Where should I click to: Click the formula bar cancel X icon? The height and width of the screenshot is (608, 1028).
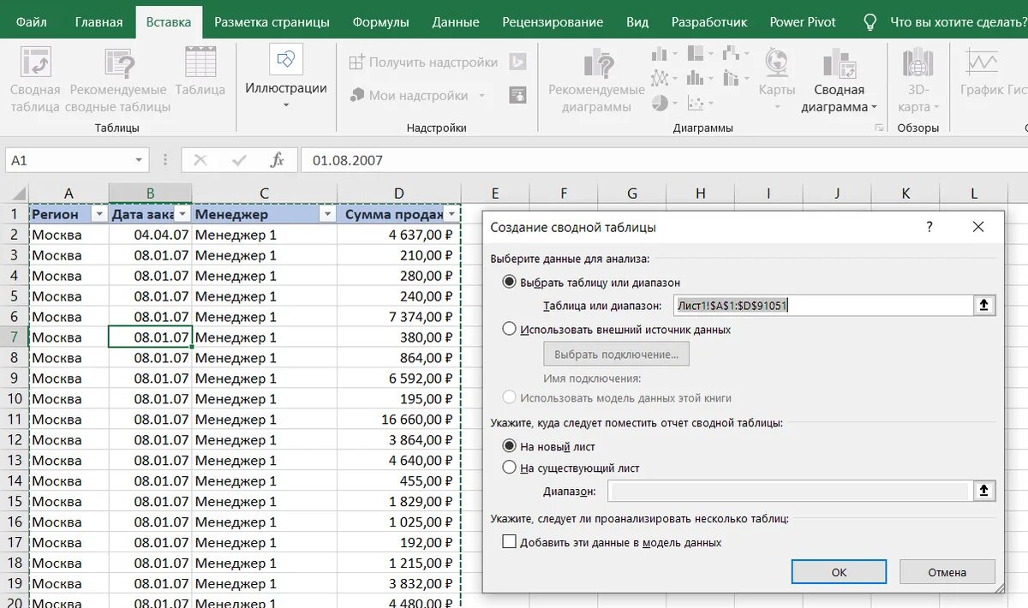pyautogui.click(x=200, y=160)
